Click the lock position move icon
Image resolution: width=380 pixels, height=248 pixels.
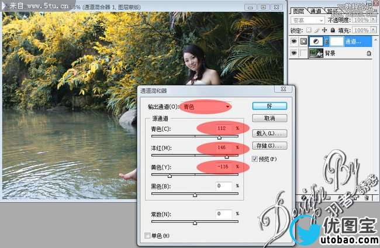[x=325, y=30]
